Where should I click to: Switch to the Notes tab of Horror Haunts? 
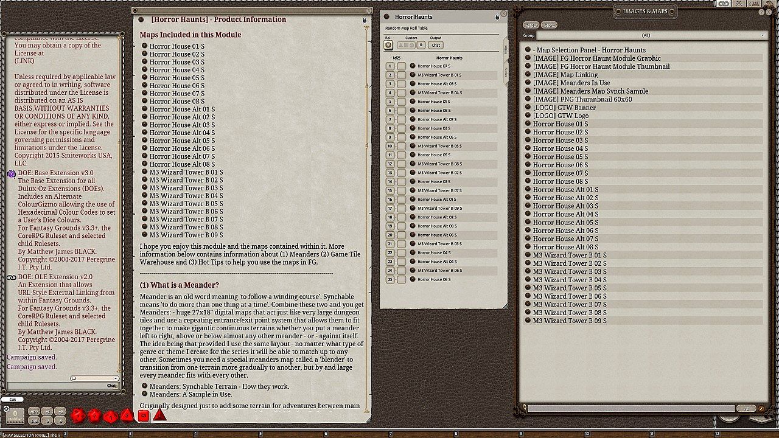tap(505, 72)
